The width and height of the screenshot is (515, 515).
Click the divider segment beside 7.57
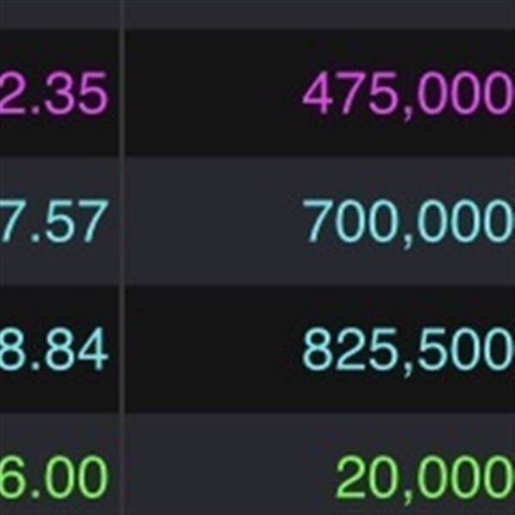(x=124, y=222)
